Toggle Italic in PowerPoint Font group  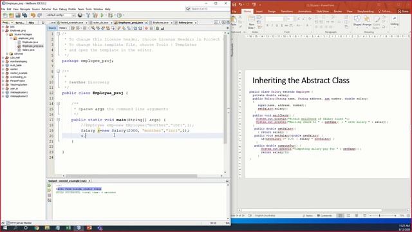coord(272,26)
